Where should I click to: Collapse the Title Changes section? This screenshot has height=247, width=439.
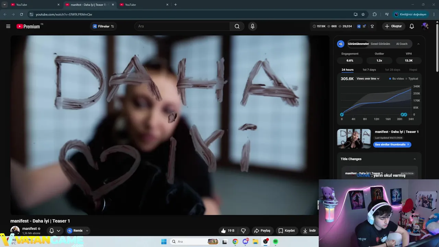(415, 159)
